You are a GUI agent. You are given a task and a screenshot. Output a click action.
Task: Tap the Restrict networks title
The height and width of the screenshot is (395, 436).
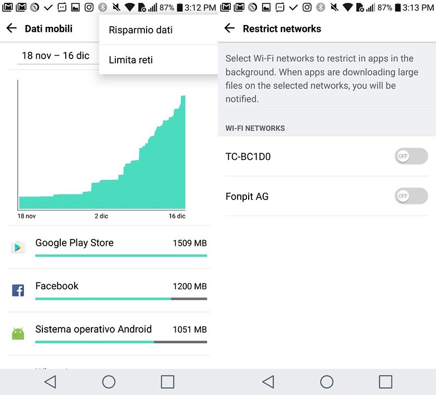pyautogui.click(x=282, y=28)
